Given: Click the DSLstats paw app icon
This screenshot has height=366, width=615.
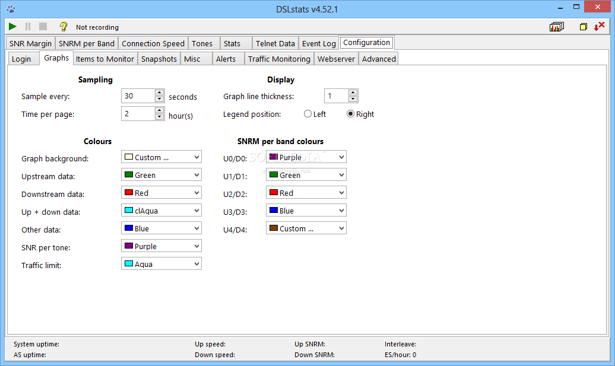Looking at the screenshot, I should 11,9.
